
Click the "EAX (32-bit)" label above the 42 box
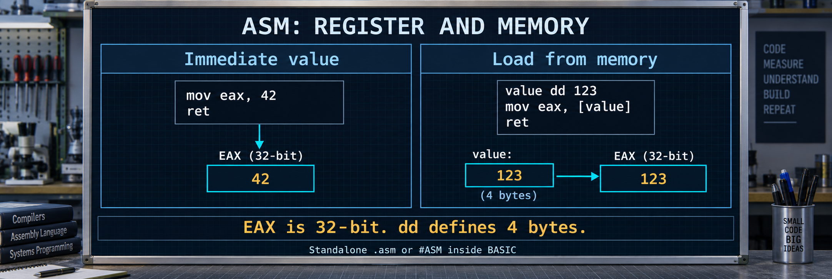(261, 156)
